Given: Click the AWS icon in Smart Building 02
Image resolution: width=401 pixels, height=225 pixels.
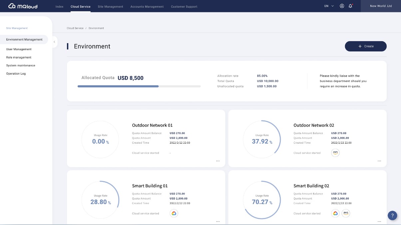Looking at the screenshot, I should (x=346, y=213).
